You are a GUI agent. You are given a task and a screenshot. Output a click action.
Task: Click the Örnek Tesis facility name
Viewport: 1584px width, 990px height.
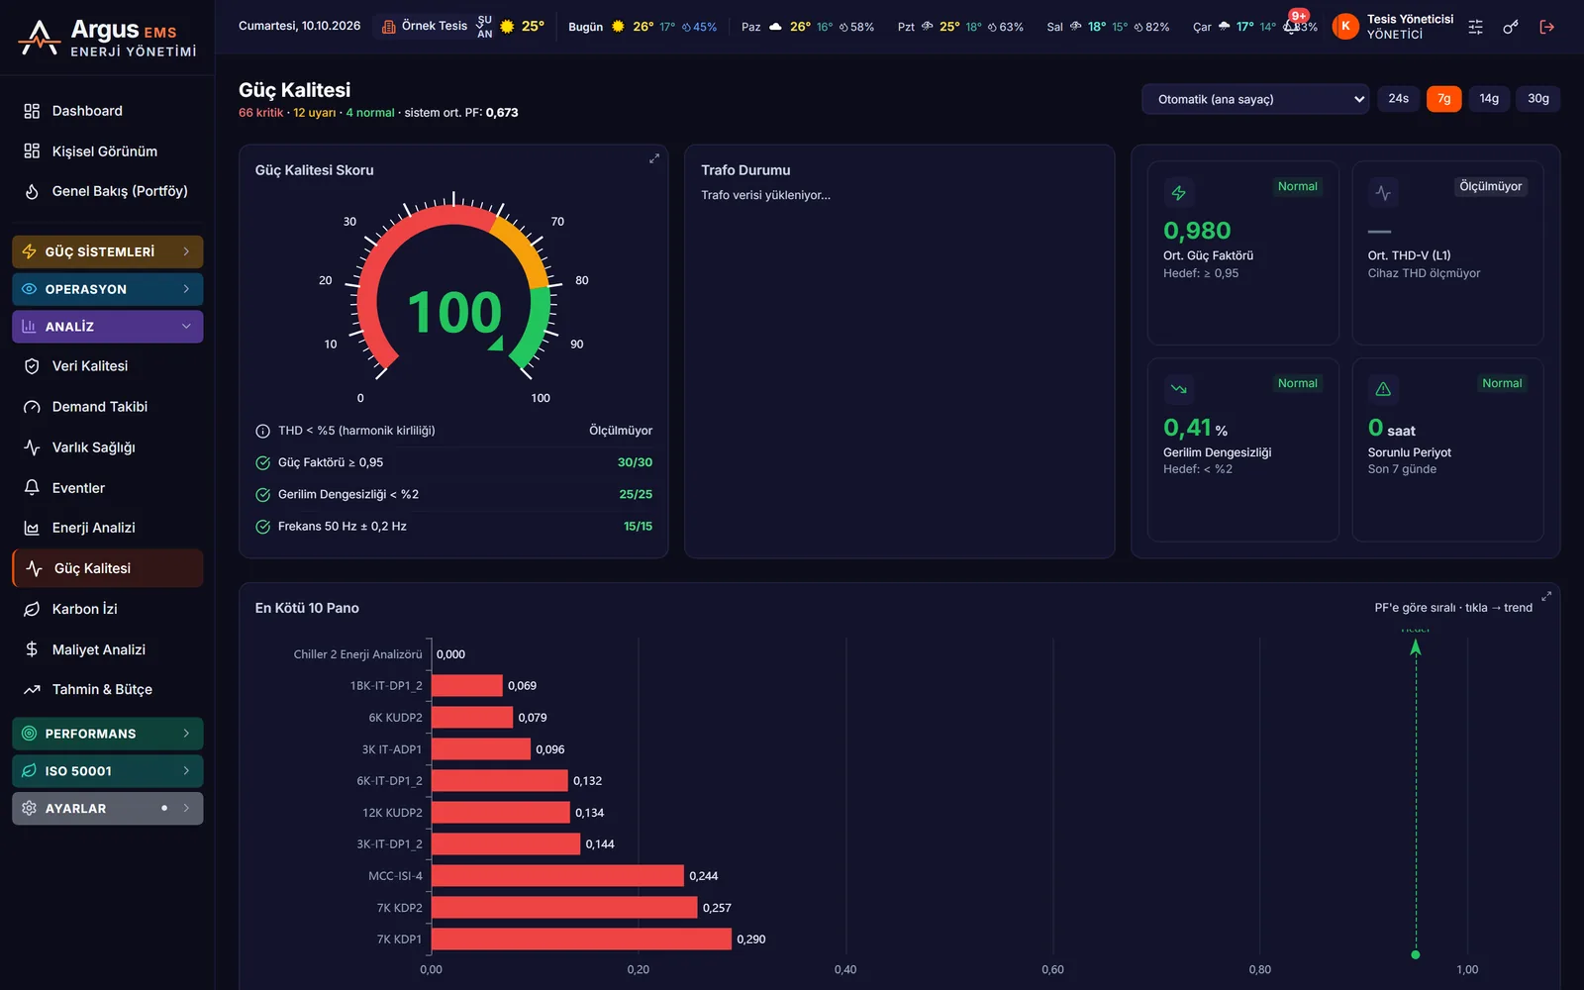(x=435, y=27)
